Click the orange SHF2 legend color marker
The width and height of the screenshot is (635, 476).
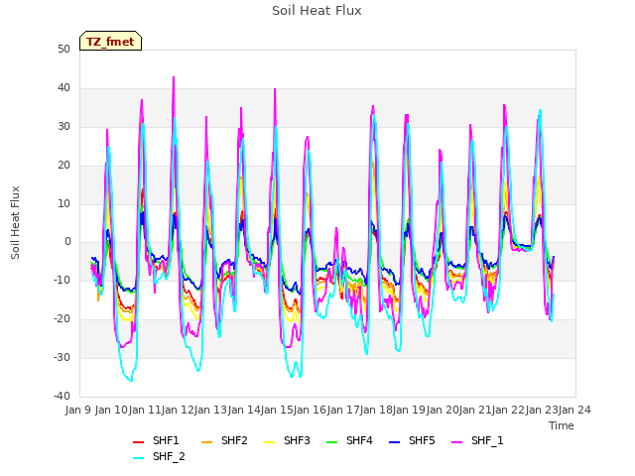[x=206, y=442]
